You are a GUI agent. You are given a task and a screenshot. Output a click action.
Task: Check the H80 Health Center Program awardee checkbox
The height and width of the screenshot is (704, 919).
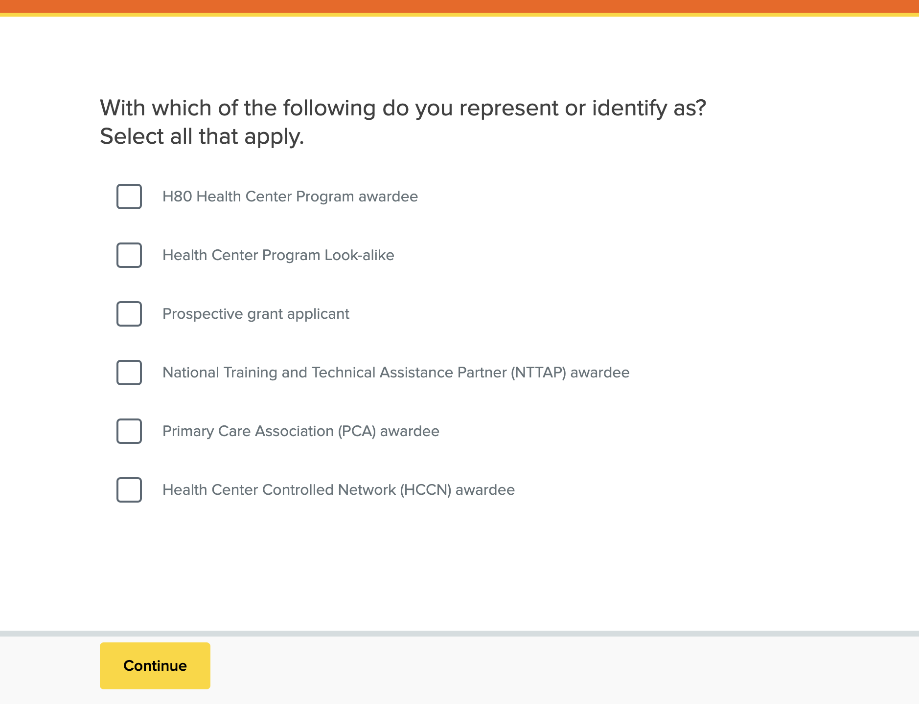(x=129, y=197)
